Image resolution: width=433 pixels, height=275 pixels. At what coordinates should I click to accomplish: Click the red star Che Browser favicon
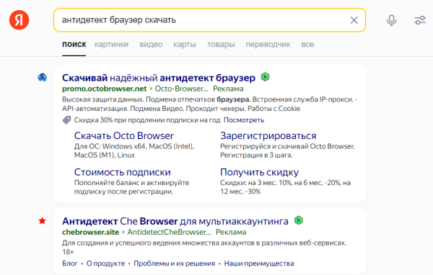[43, 221]
